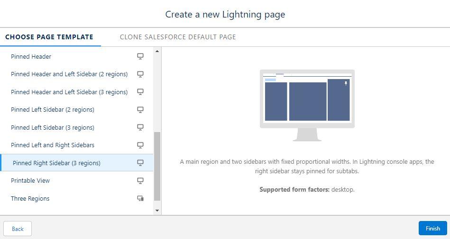The image size is (450, 239).
Task: Select Pinned Header and Left Sidebar (2 regions) template
Action: (69, 74)
